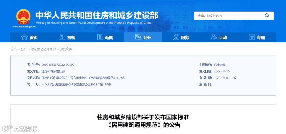Open the 新闻 navigation tab
Image resolution: width=286 pixels, height=134 pixels.
pos(105,37)
